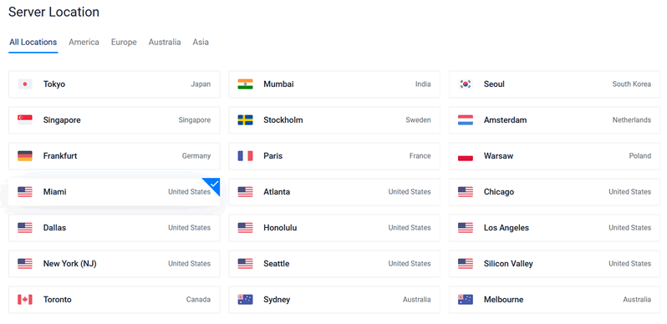Switch to the America tab
The image size is (667, 324).
click(x=84, y=42)
